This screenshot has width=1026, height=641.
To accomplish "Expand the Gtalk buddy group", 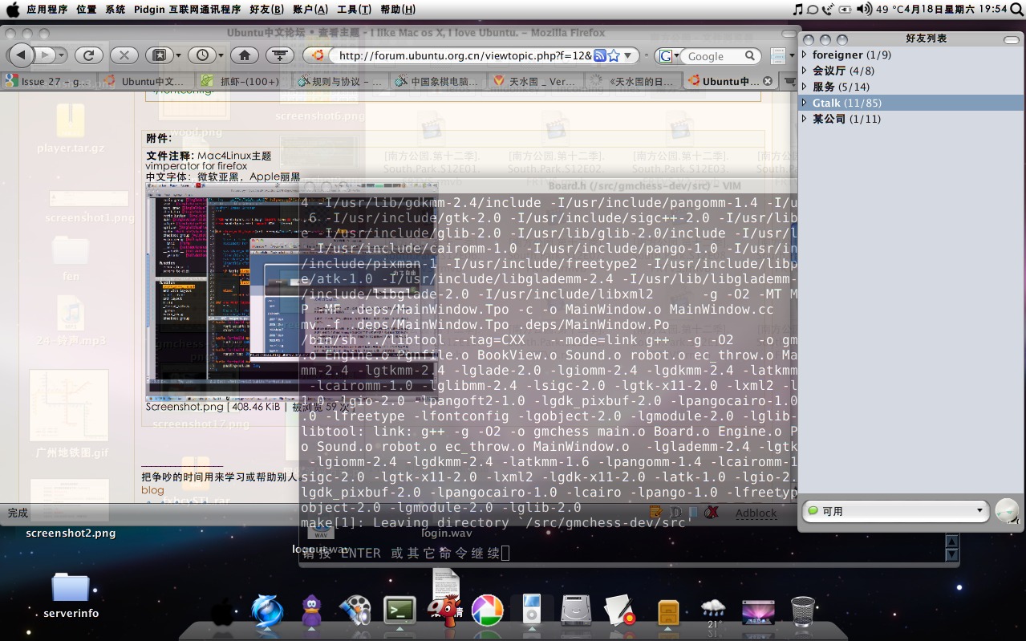I will pyautogui.click(x=805, y=103).
